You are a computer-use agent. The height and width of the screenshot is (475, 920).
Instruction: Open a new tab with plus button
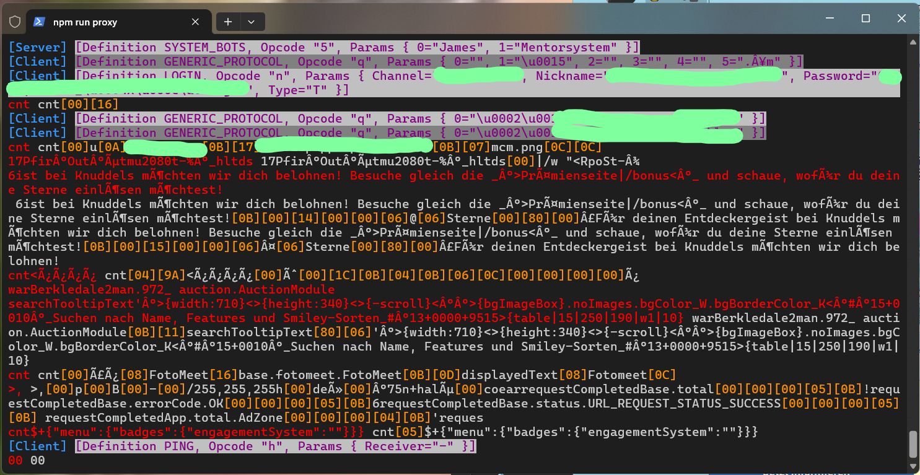pos(228,22)
